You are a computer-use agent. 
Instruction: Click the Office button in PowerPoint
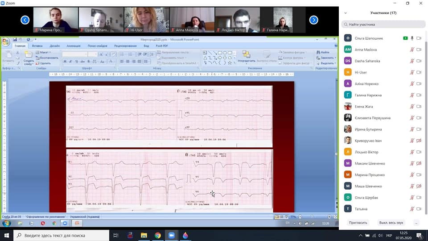[5, 42]
